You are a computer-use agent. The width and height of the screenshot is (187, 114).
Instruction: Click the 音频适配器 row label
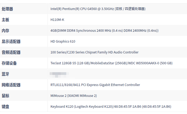11,52
